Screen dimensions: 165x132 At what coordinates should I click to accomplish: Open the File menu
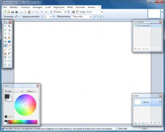coord(5,7)
